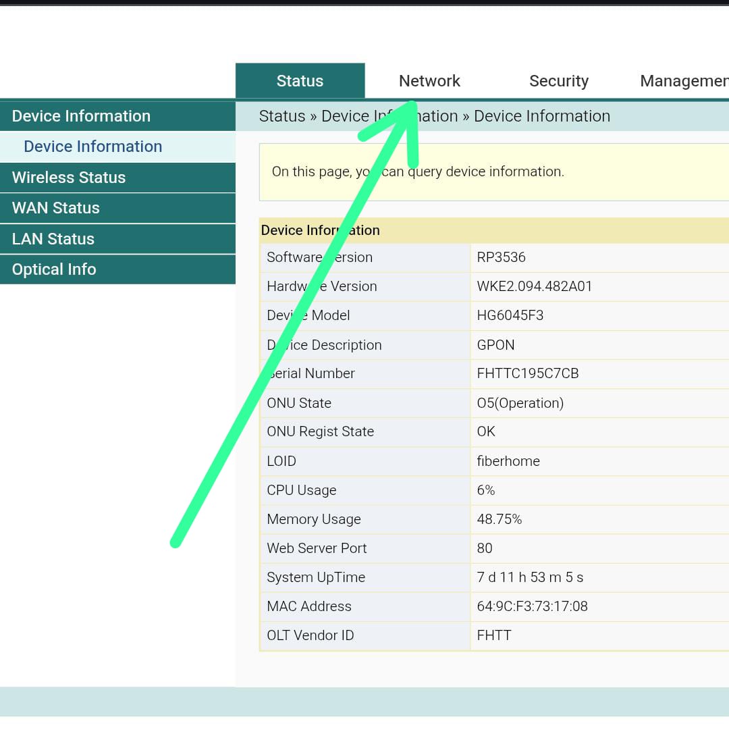Open the Security tab
This screenshot has width=729, height=740.
click(559, 81)
